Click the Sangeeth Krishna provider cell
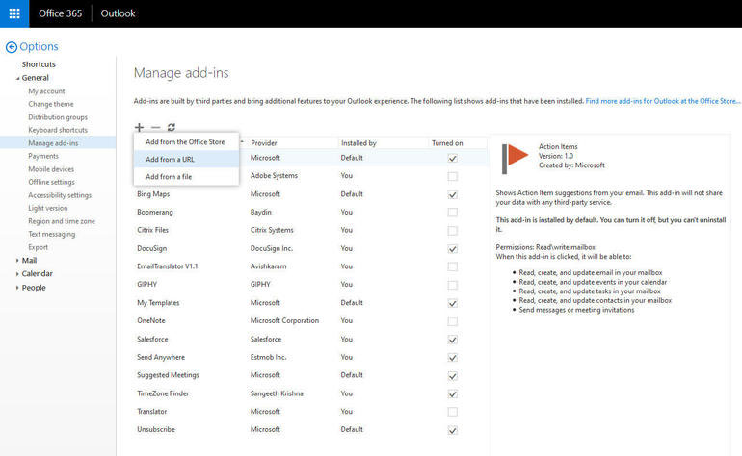 pos(277,393)
